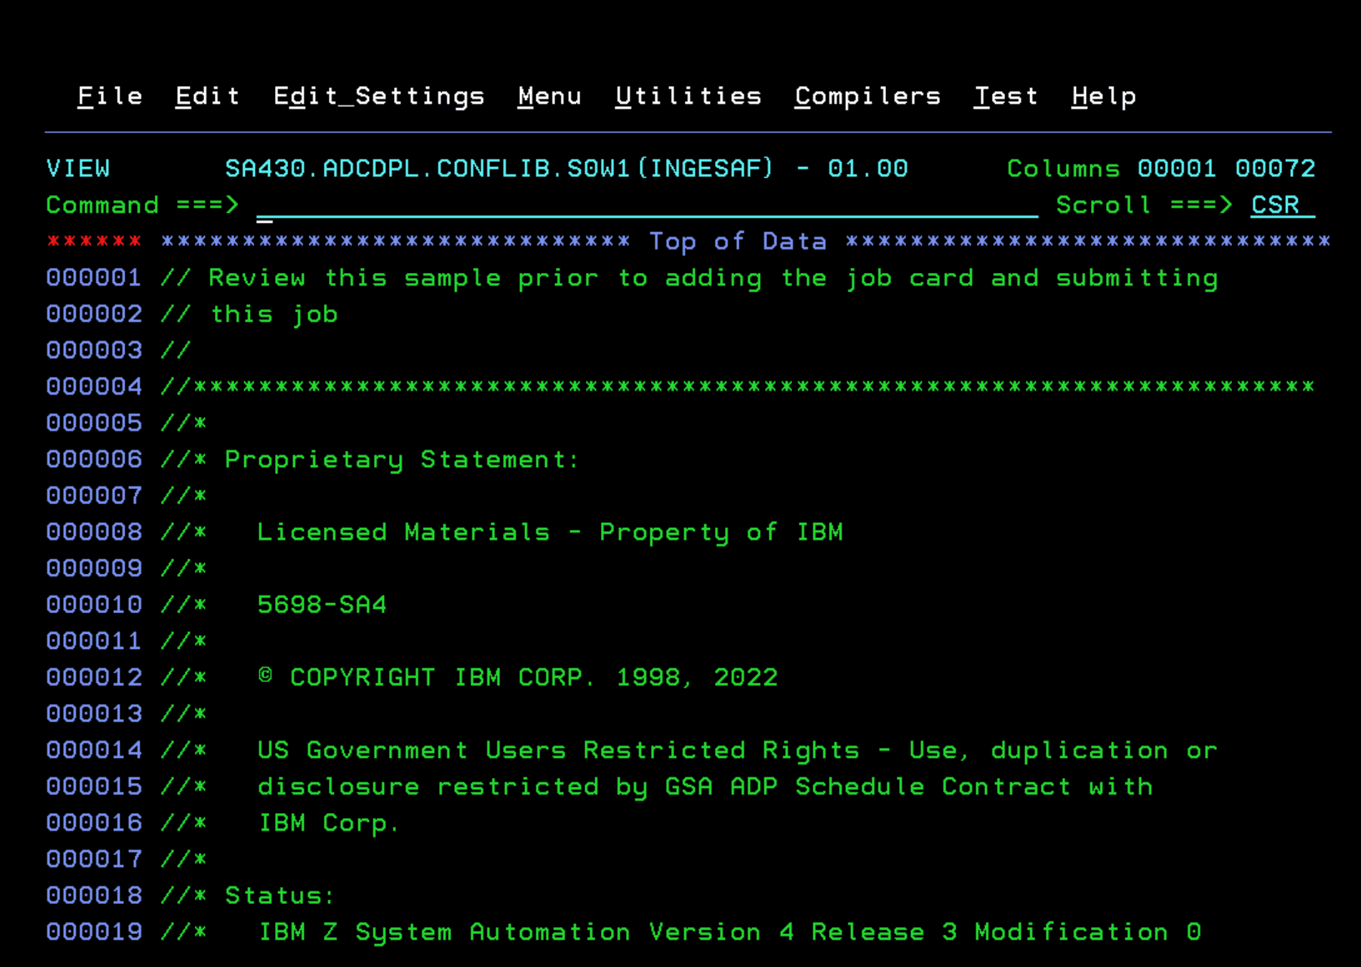The width and height of the screenshot is (1361, 967).
Task: Click line number 000006 prefix area
Action: point(94,459)
